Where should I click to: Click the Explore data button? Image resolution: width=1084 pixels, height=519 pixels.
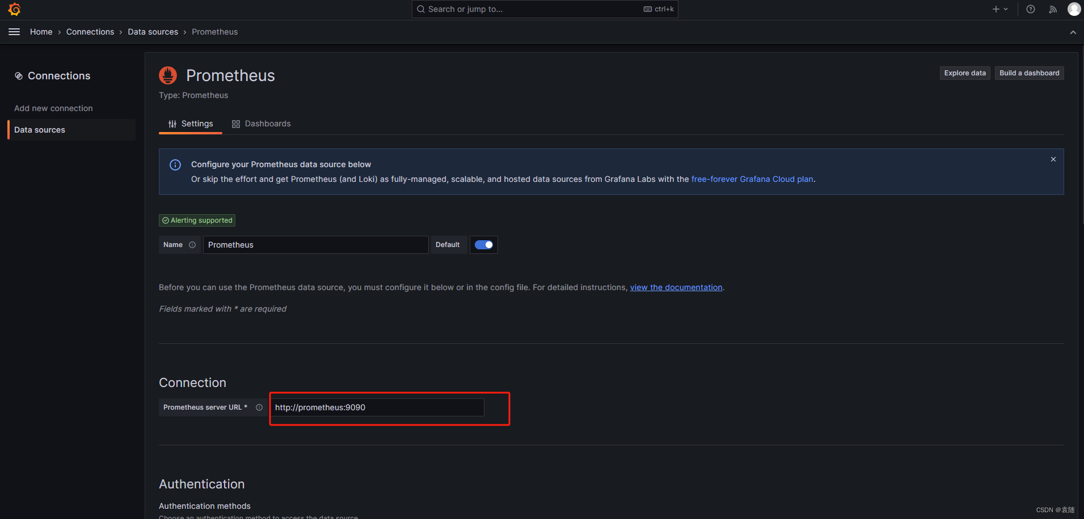point(965,73)
